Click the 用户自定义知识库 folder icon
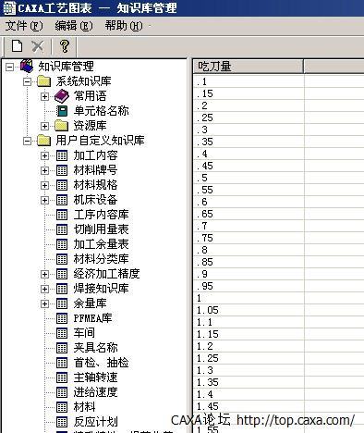Viewport: 364px width, 433px height. click(43, 141)
